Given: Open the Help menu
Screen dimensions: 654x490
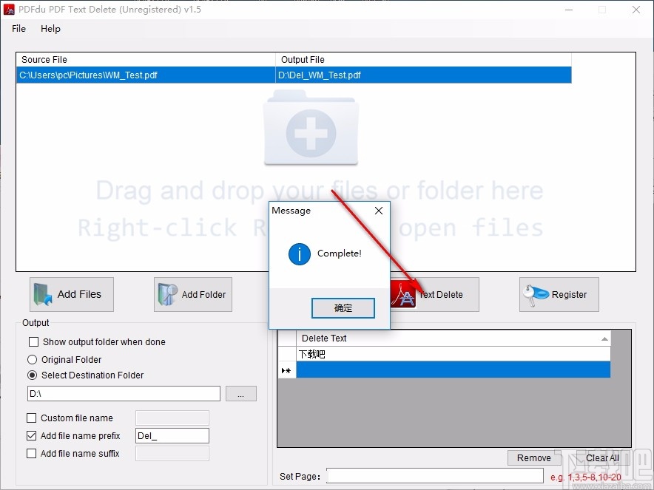Looking at the screenshot, I should 50,29.
